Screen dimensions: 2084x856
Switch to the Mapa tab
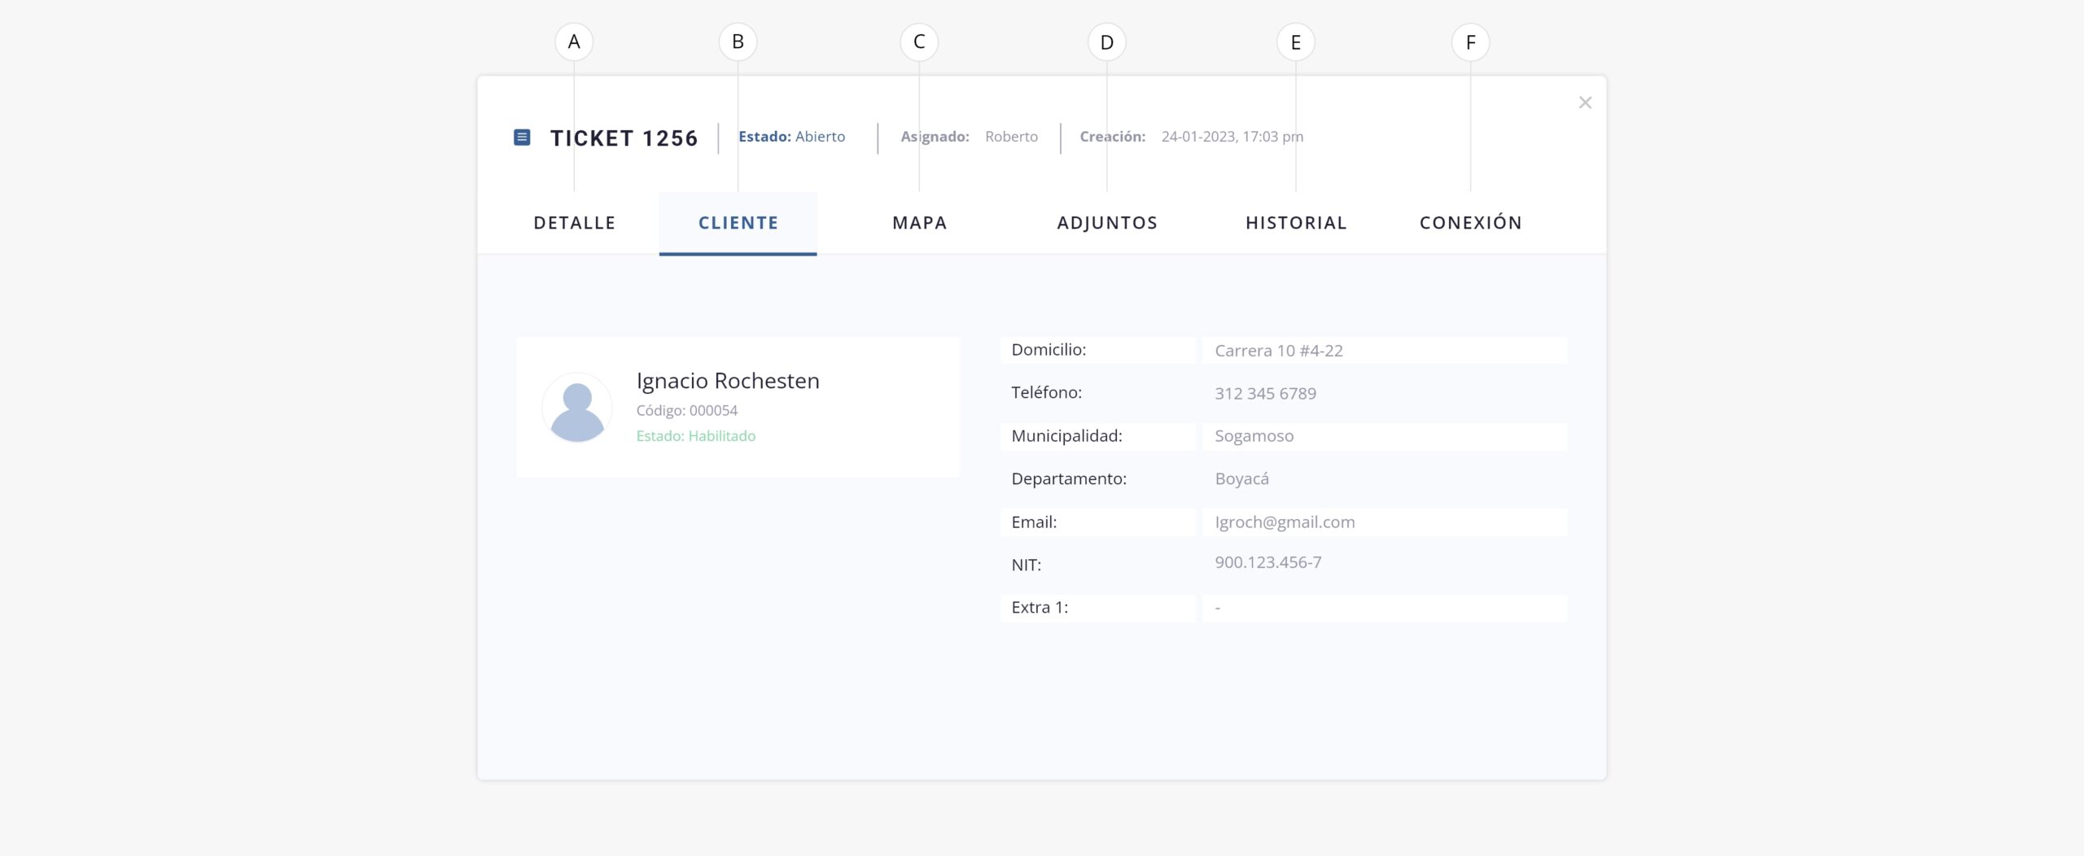click(x=919, y=223)
